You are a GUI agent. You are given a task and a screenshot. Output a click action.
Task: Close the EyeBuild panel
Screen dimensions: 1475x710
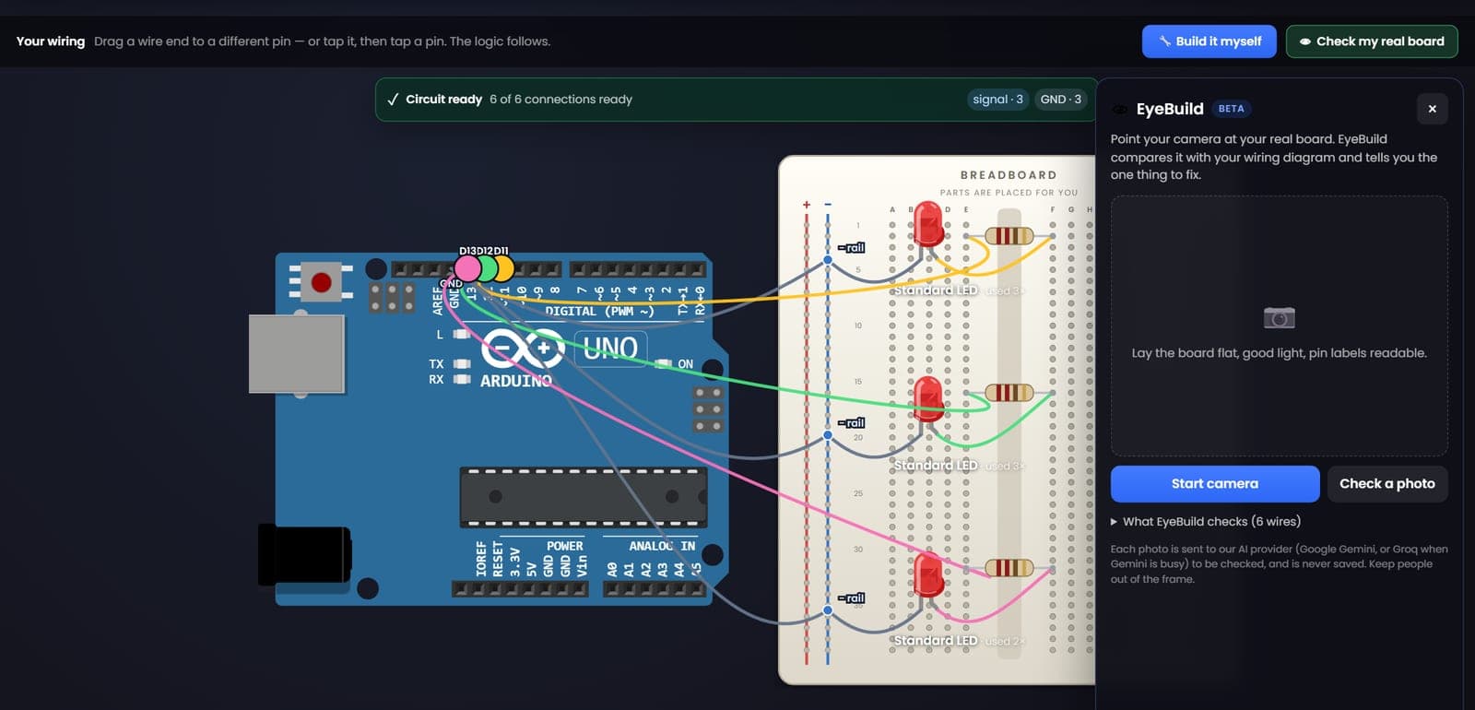pyautogui.click(x=1432, y=109)
